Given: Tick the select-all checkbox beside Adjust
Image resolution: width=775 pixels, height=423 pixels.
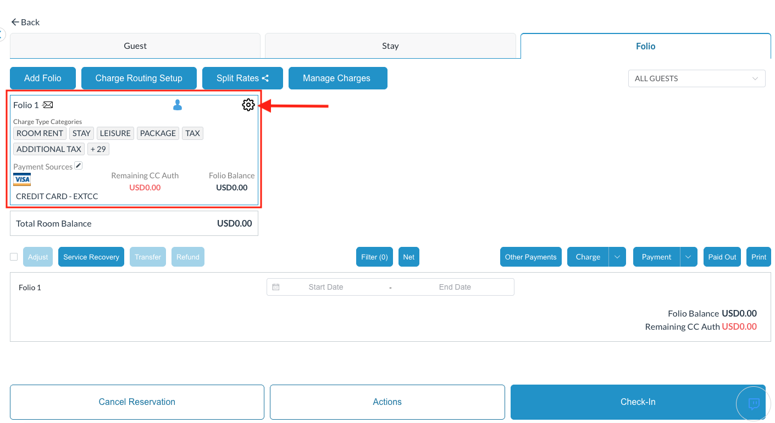Looking at the screenshot, I should coord(14,257).
